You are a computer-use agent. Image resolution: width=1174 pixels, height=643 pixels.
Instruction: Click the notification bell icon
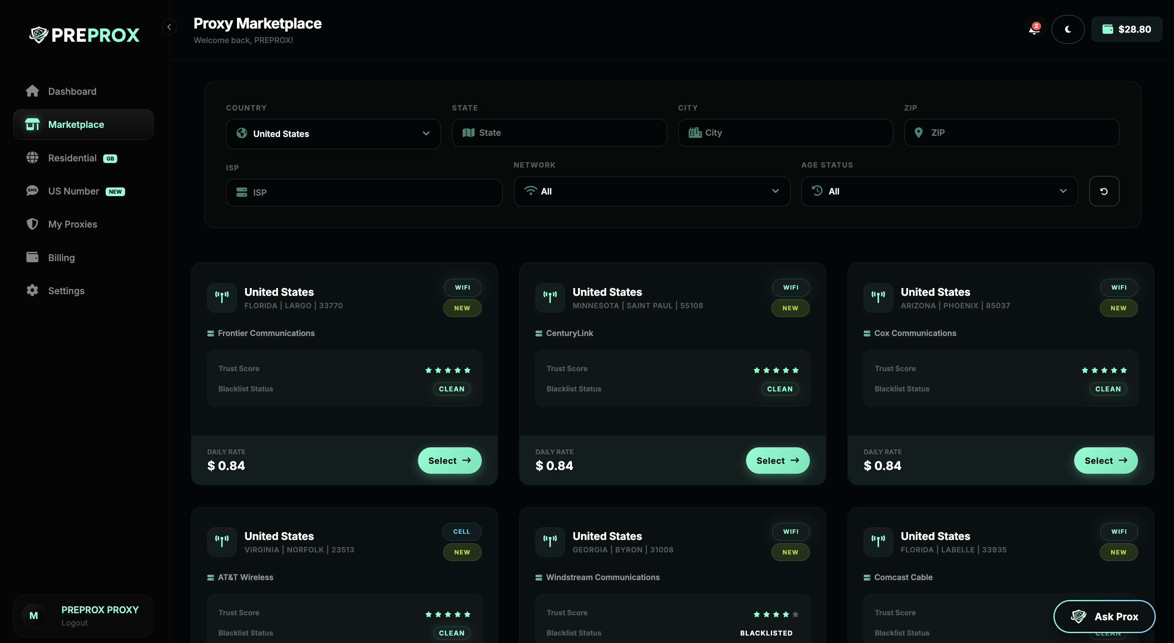coord(1034,29)
